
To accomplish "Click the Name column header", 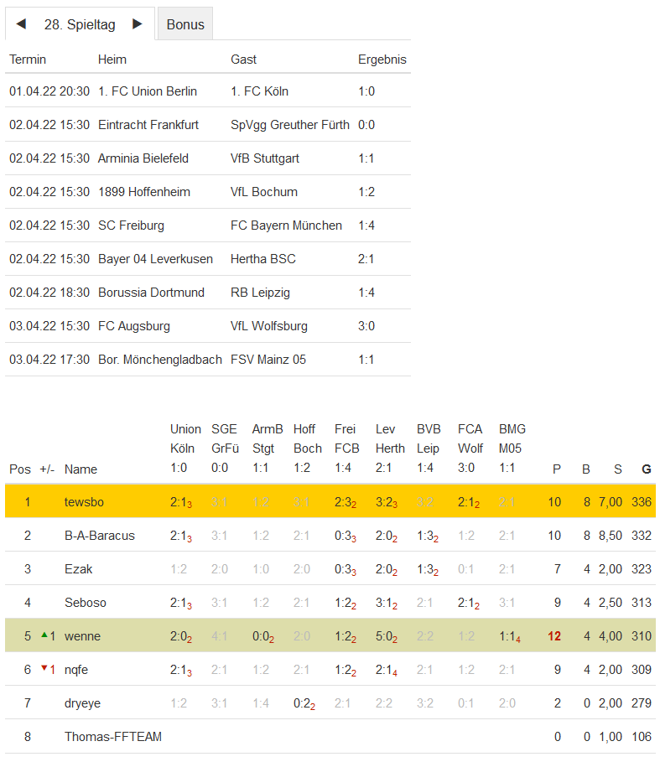I will pos(81,469).
